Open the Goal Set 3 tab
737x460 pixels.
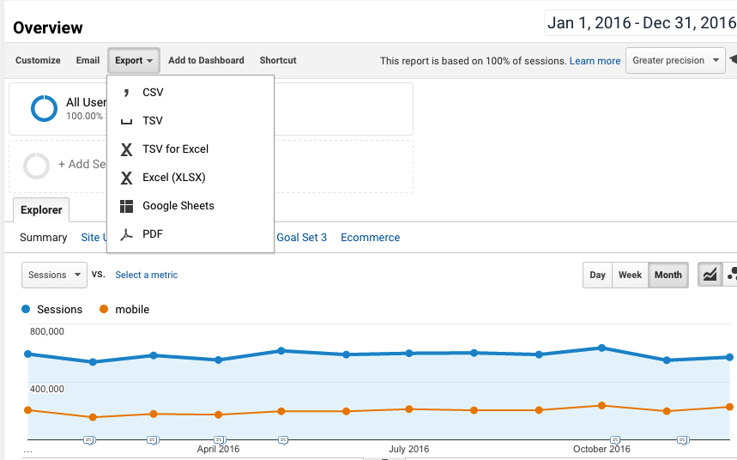click(x=301, y=238)
